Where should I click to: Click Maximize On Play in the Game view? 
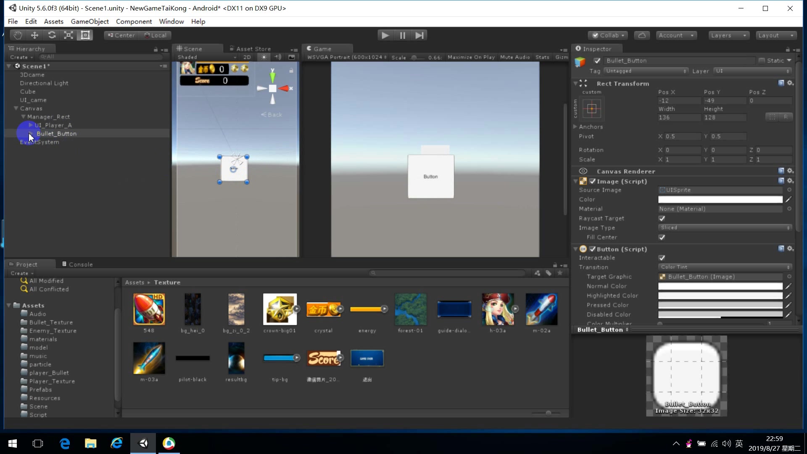(471, 57)
